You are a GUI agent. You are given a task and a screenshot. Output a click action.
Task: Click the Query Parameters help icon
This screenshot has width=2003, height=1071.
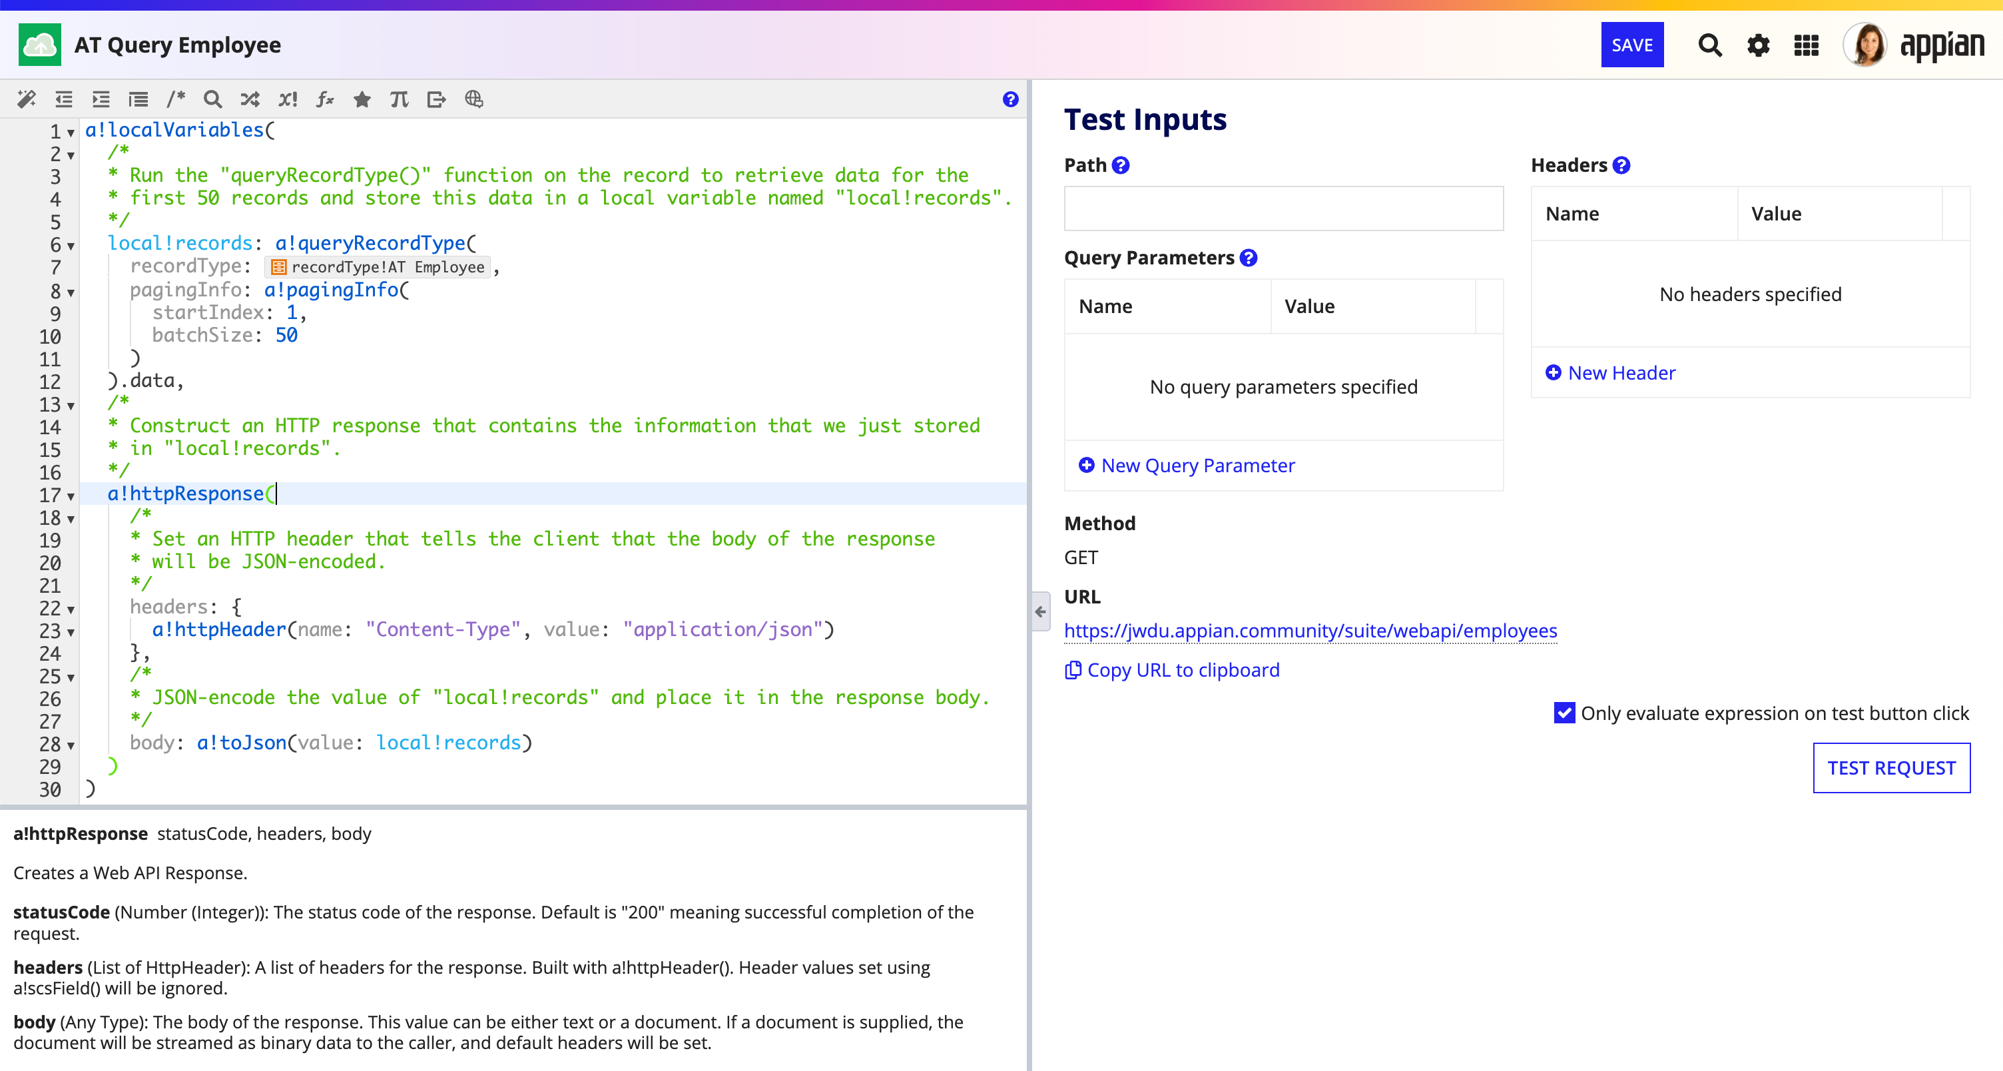(x=1249, y=258)
